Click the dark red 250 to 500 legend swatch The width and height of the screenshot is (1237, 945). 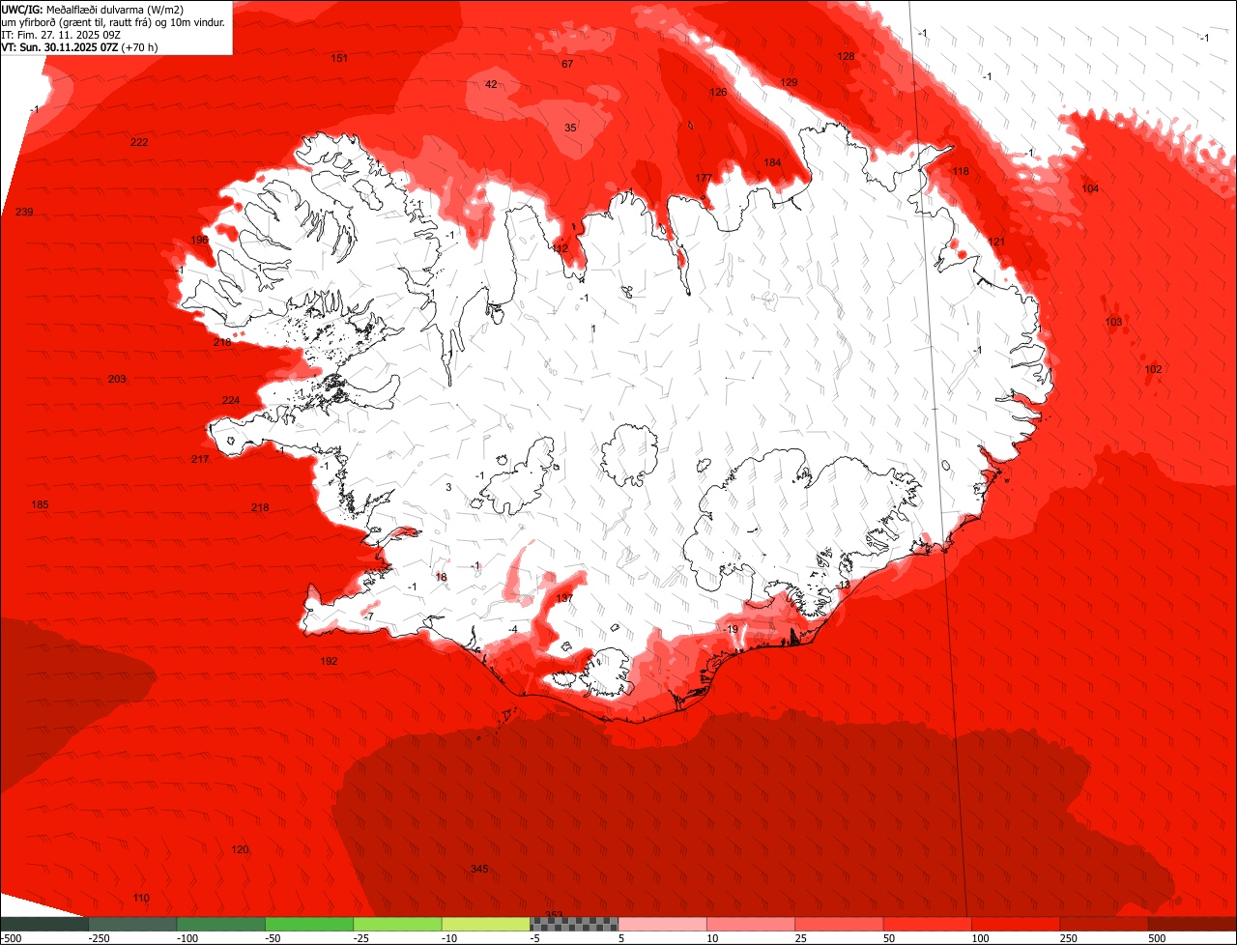[1105, 924]
